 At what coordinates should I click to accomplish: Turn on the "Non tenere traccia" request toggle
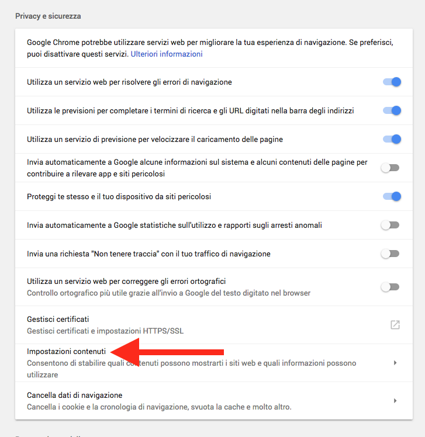coord(390,254)
